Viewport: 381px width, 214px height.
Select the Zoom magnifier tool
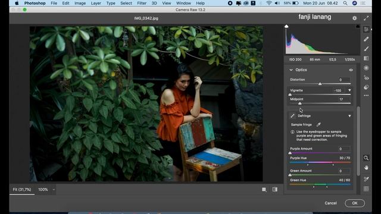[366, 158]
